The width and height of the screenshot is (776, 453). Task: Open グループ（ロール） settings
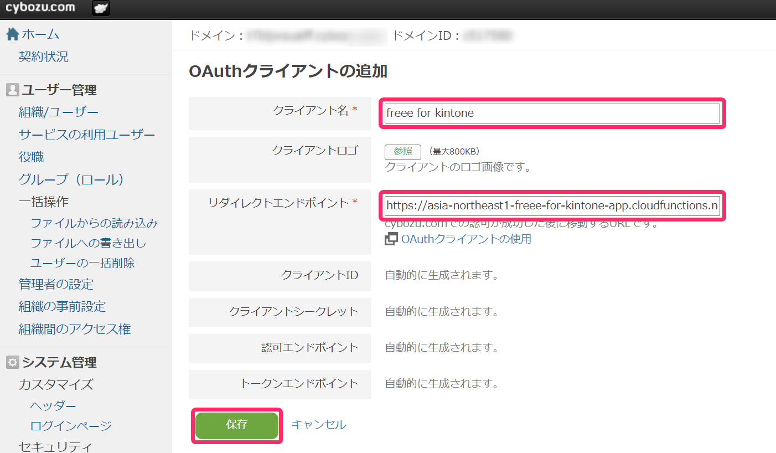71,179
